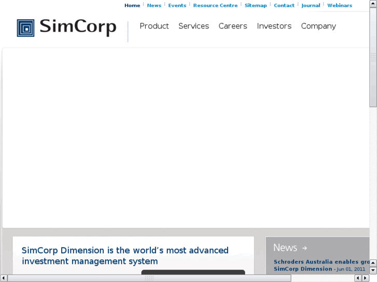
Task: Click the SimCorp wordmark text
Action: click(78, 27)
